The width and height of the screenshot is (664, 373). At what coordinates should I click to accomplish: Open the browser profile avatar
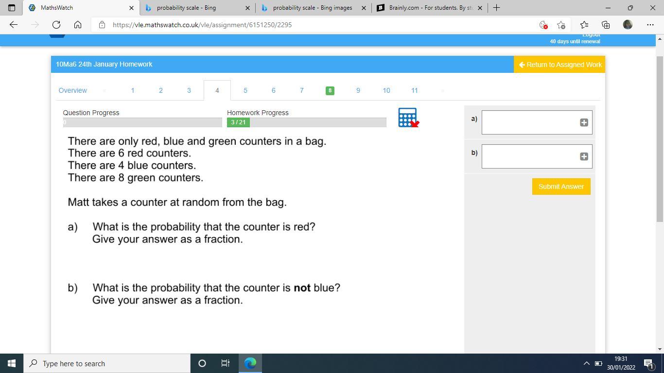(628, 25)
